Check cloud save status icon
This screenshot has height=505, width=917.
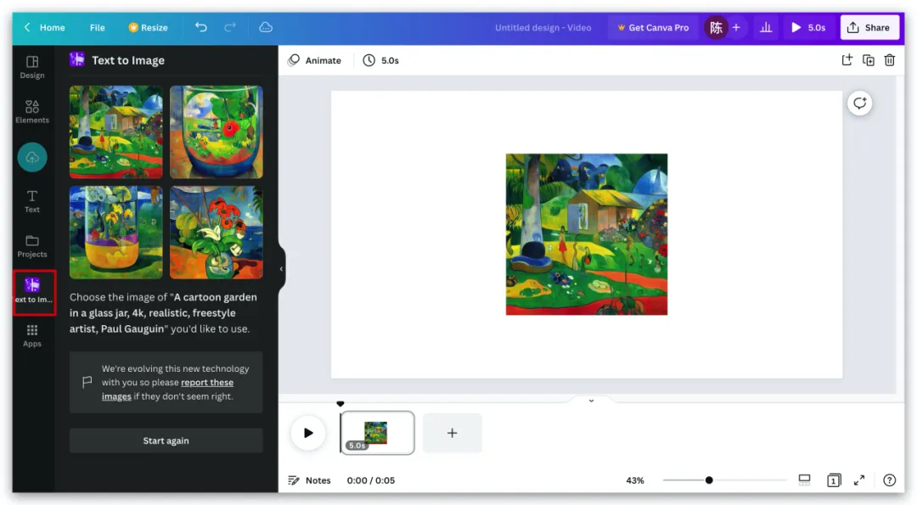point(266,27)
